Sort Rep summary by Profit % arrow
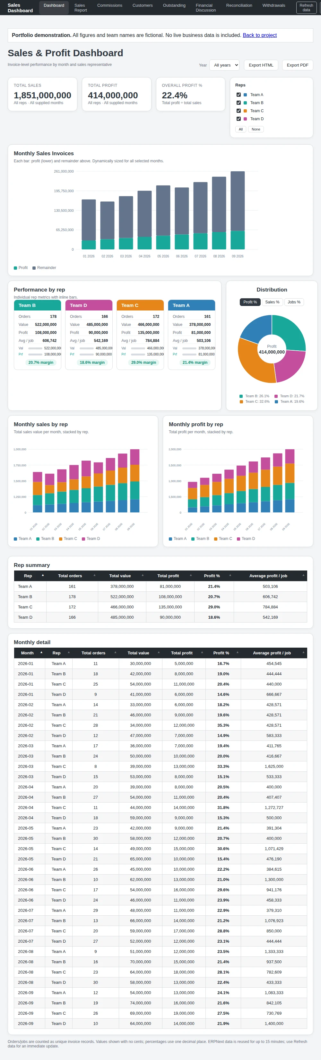Viewport: 321px width, 1060px height. (x=230, y=575)
